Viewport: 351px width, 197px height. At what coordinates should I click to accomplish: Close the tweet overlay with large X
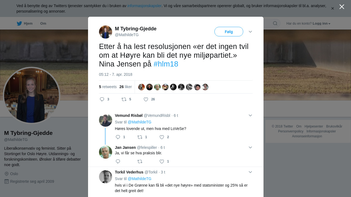(342, 7)
